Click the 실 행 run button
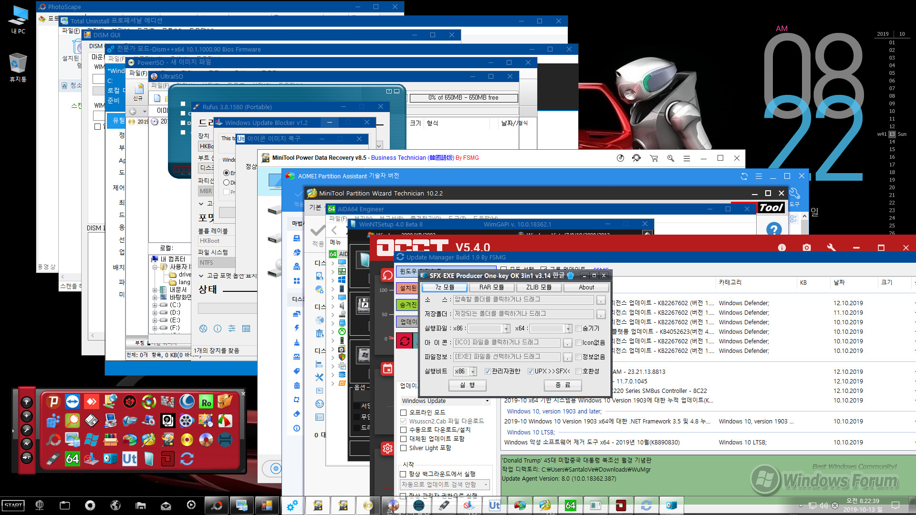 pos(467,385)
